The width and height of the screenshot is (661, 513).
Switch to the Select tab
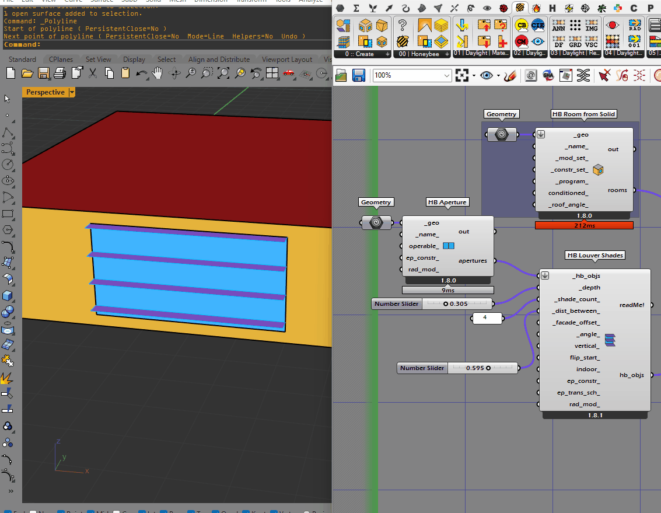click(x=166, y=60)
